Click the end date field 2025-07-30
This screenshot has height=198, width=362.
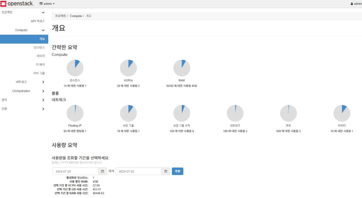click(x=139, y=171)
